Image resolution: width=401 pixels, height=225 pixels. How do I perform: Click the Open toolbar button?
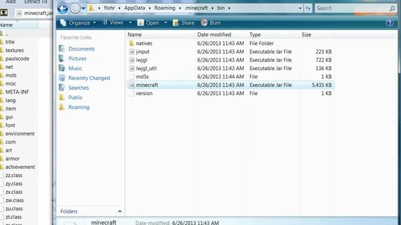[x=148, y=23]
